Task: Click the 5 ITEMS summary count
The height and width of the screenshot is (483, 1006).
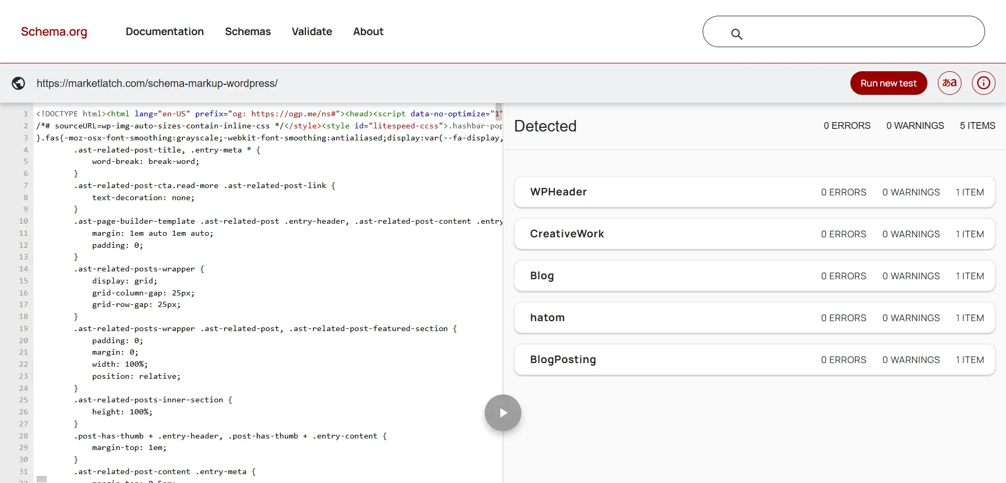Action: pyautogui.click(x=978, y=126)
